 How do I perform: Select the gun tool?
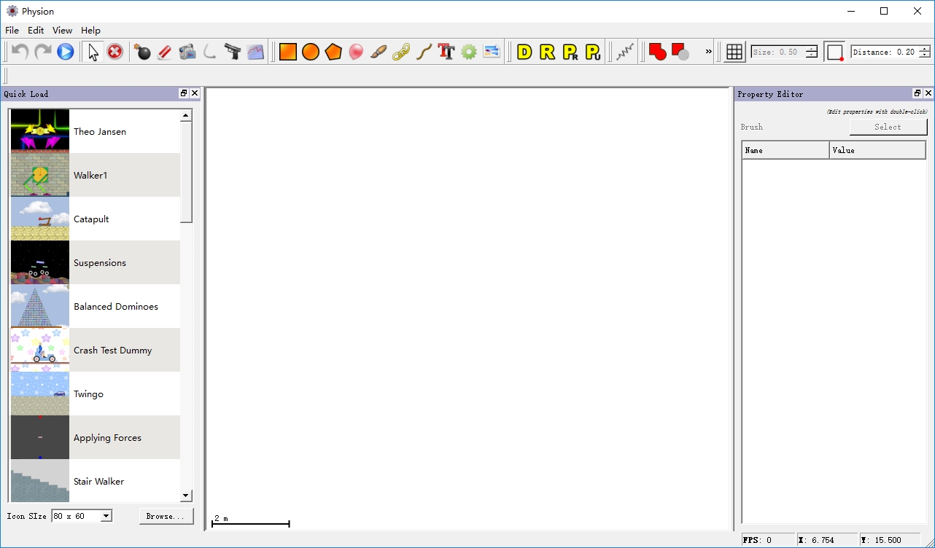(233, 52)
